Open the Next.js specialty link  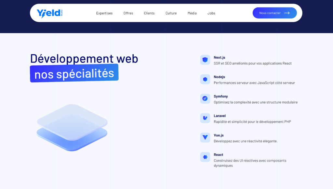220,58
